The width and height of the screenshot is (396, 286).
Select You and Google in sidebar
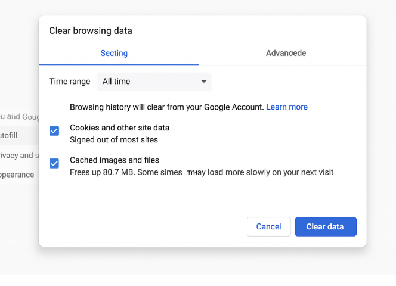click(19, 117)
